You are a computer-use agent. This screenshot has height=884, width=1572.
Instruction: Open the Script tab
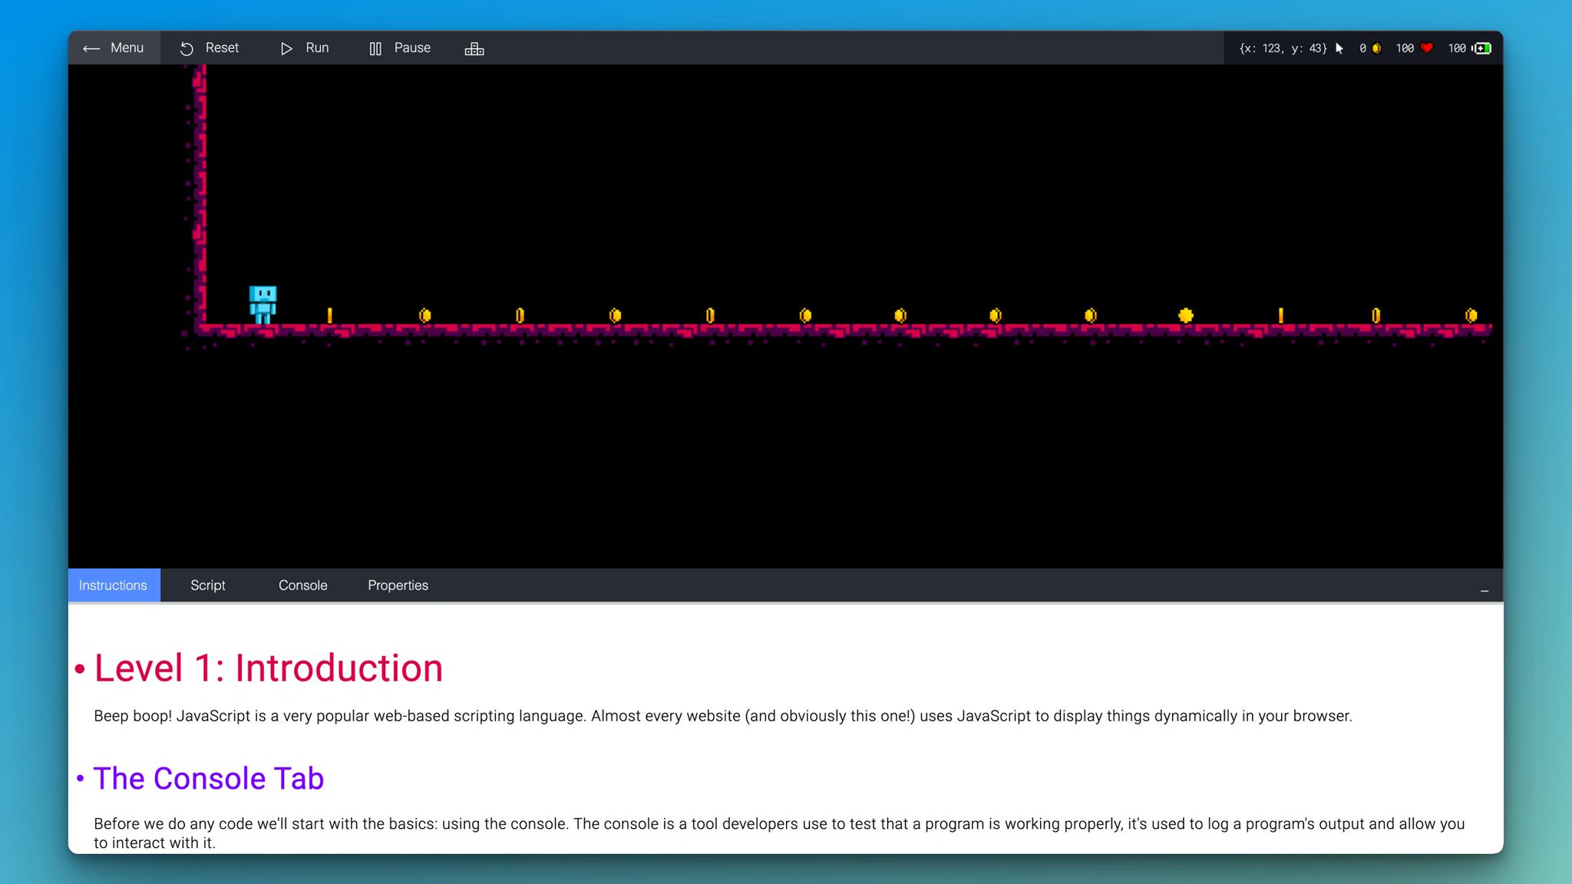point(207,585)
